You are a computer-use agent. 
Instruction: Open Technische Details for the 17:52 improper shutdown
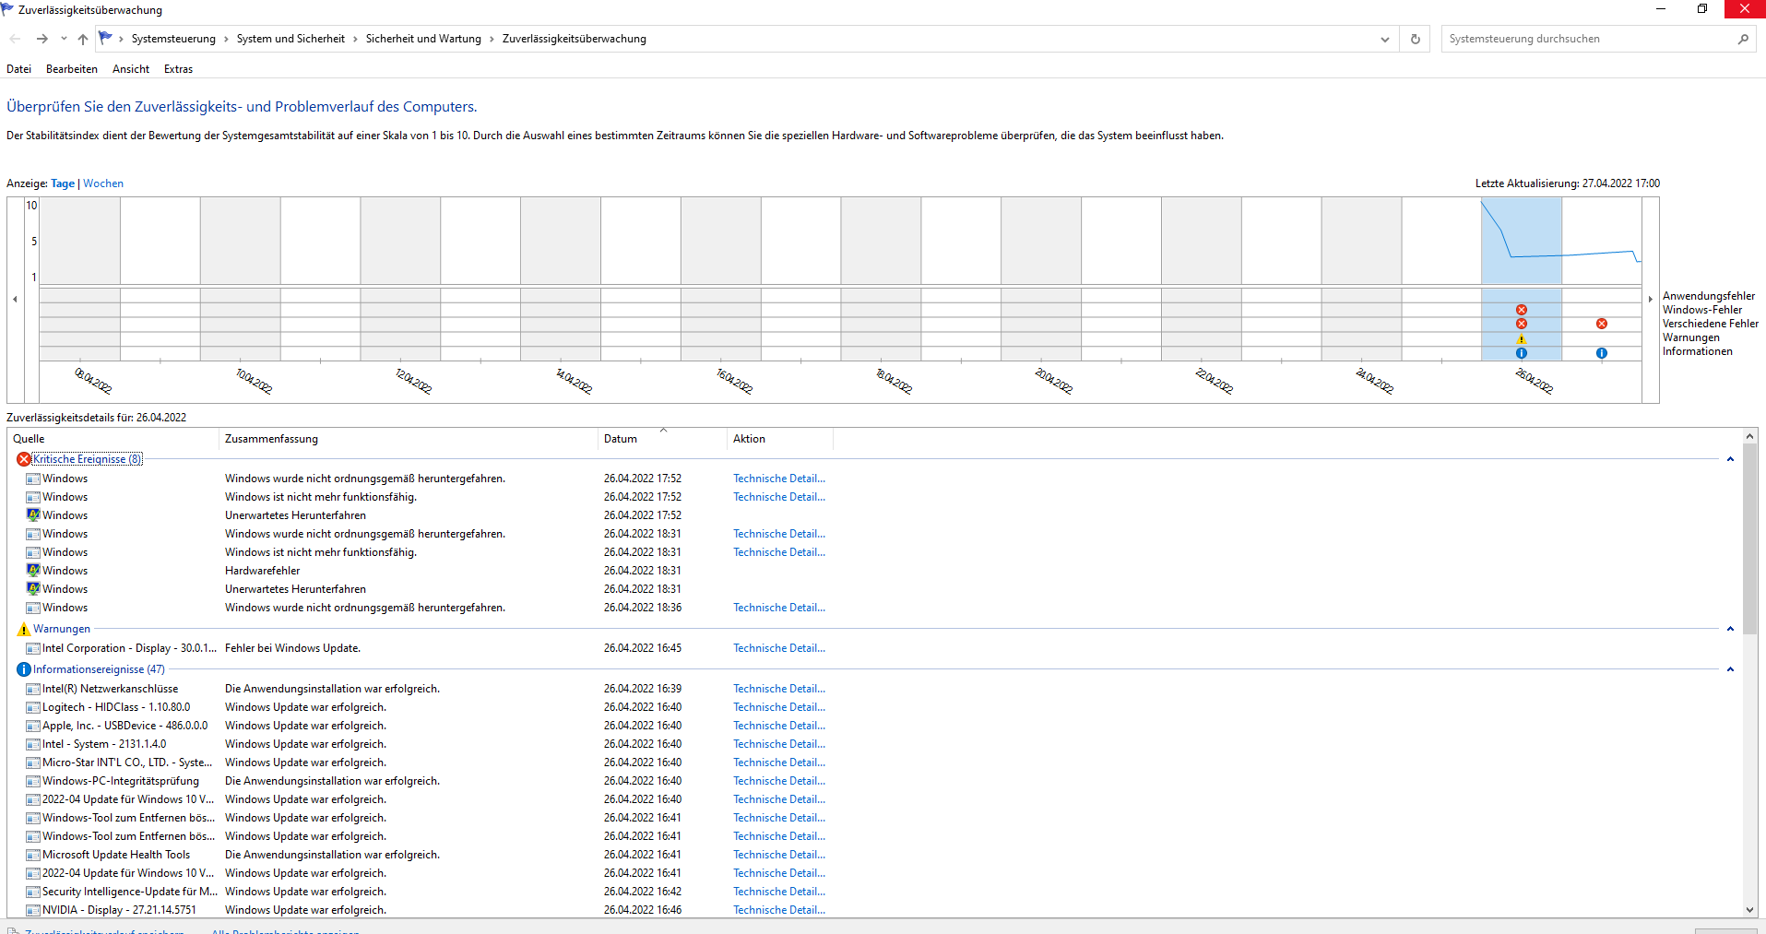(779, 479)
